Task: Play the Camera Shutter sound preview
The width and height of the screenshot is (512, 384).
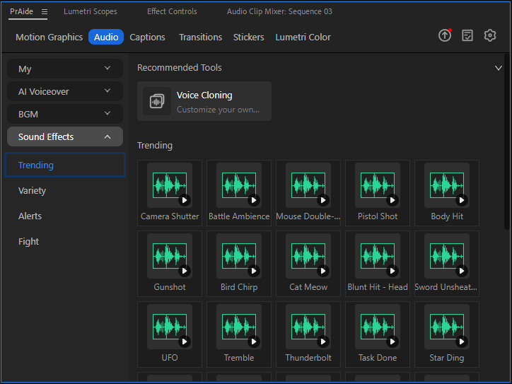Action: pos(185,200)
